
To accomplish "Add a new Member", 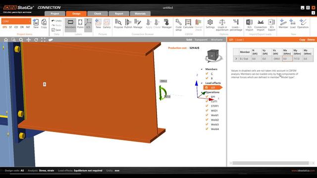I will pos(283,24).
